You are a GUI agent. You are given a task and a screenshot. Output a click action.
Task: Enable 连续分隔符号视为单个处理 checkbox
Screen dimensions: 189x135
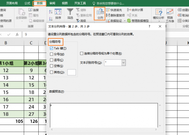tap(82, 53)
